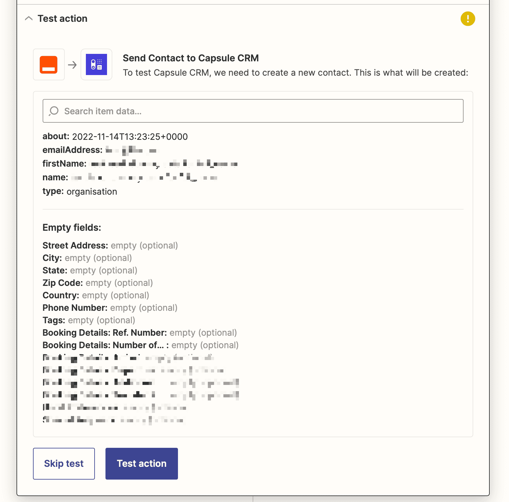Click the Test action section heading
509x502 pixels.
point(63,19)
